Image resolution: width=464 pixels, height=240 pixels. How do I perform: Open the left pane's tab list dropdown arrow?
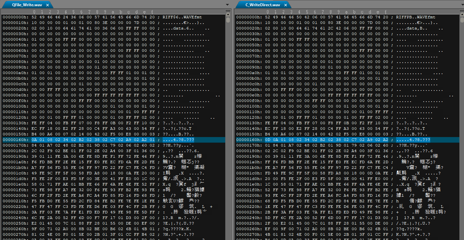[228, 5]
